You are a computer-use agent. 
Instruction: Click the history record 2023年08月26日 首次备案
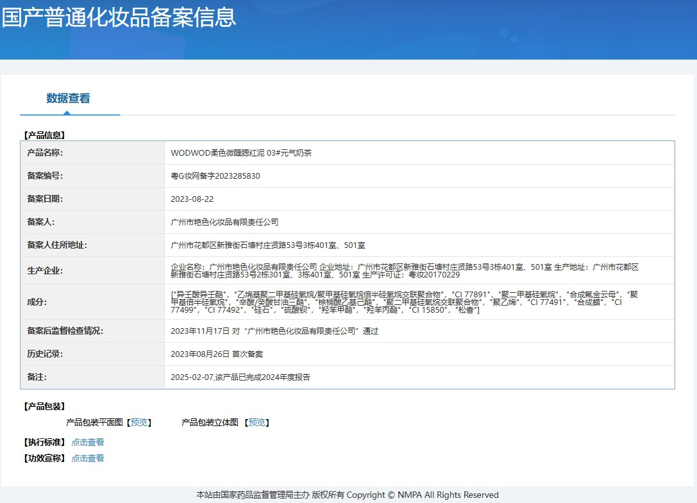(x=217, y=354)
